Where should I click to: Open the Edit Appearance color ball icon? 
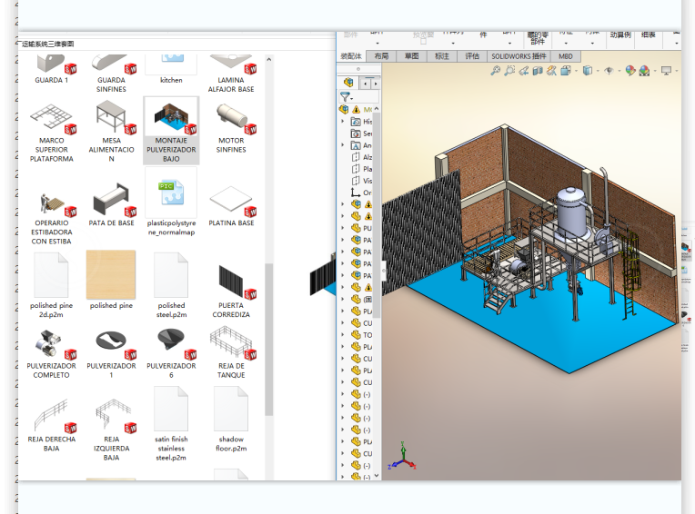630,71
